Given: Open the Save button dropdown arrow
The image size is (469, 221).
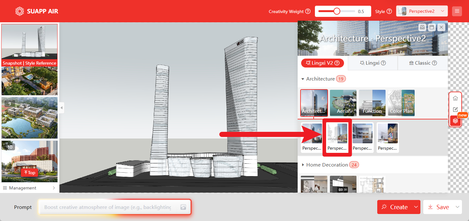Looking at the screenshot, I should coord(457,207).
